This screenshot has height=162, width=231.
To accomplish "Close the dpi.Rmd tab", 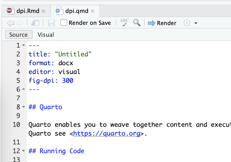I will coord(43,11).
